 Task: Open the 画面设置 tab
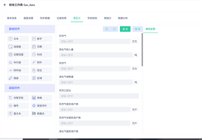pyautogui.click(x=28, y=18)
